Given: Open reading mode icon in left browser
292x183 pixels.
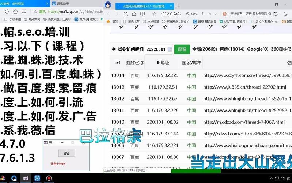Looking at the screenshot, I should click(24, 11).
